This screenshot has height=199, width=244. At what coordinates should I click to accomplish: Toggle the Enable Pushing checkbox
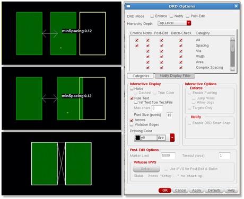coord(190,93)
